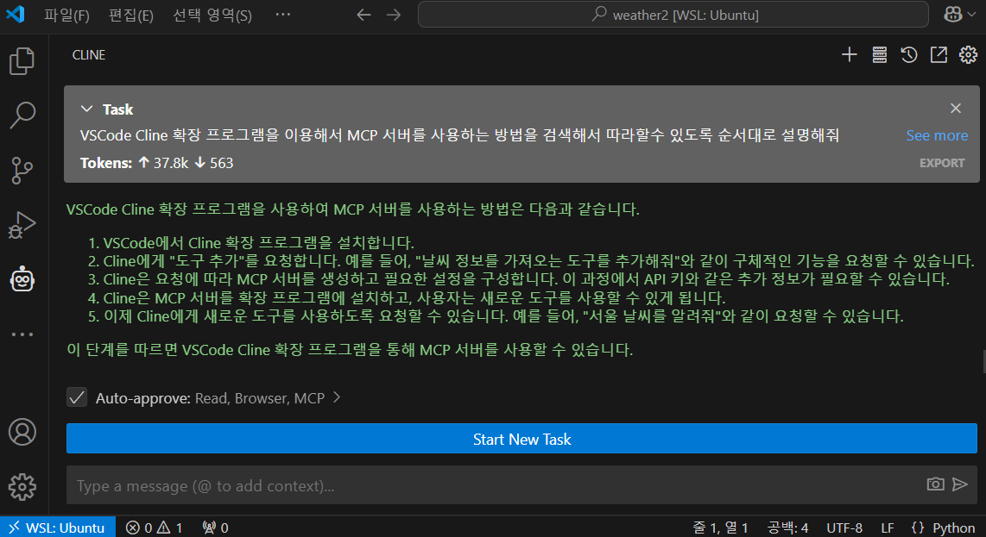Image resolution: width=986 pixels, height=537 pixels.
Task: Open Cline in editor pop-out icon
Action: coord(939,54)
